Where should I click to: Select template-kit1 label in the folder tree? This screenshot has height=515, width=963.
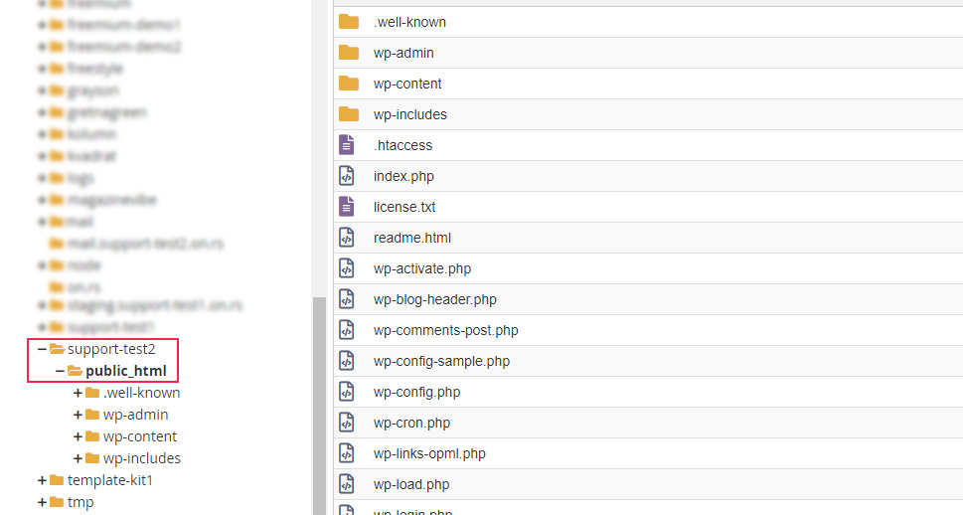110,480
